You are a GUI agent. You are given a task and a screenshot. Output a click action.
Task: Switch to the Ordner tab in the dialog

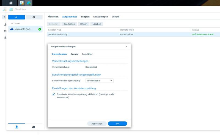(74, 54)
